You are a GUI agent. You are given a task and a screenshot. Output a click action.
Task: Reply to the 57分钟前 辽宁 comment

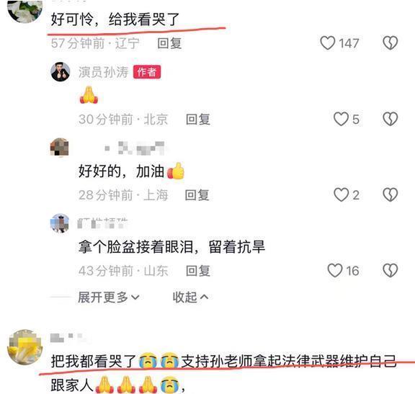[169, 43]
